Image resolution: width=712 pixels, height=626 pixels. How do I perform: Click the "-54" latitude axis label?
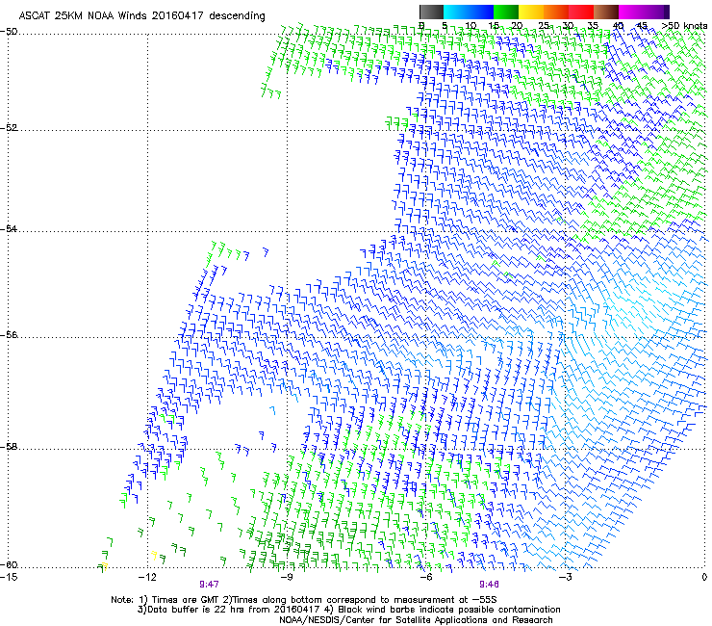point(9,228)
